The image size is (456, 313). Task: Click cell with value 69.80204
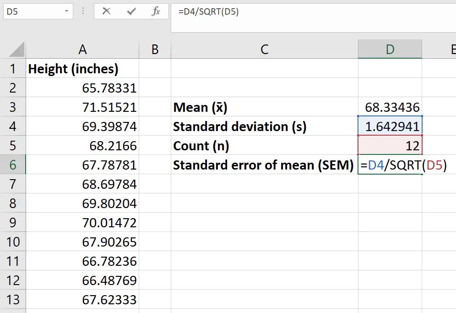[82, 203]
